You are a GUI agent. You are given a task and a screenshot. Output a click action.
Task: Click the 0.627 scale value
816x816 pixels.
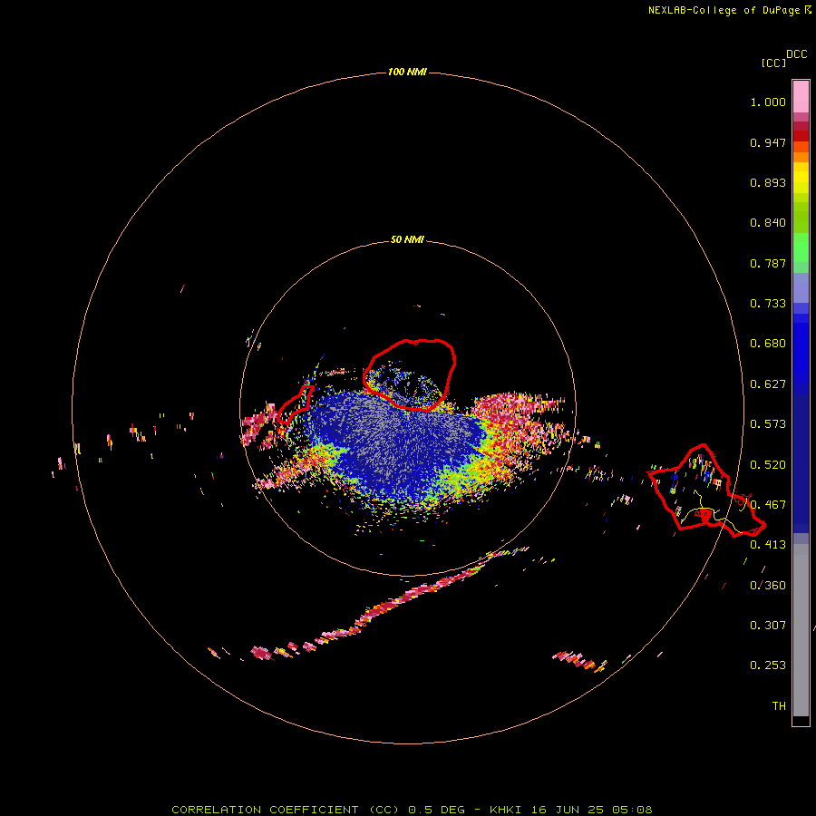pyautogui.click(x=768, y=384)
